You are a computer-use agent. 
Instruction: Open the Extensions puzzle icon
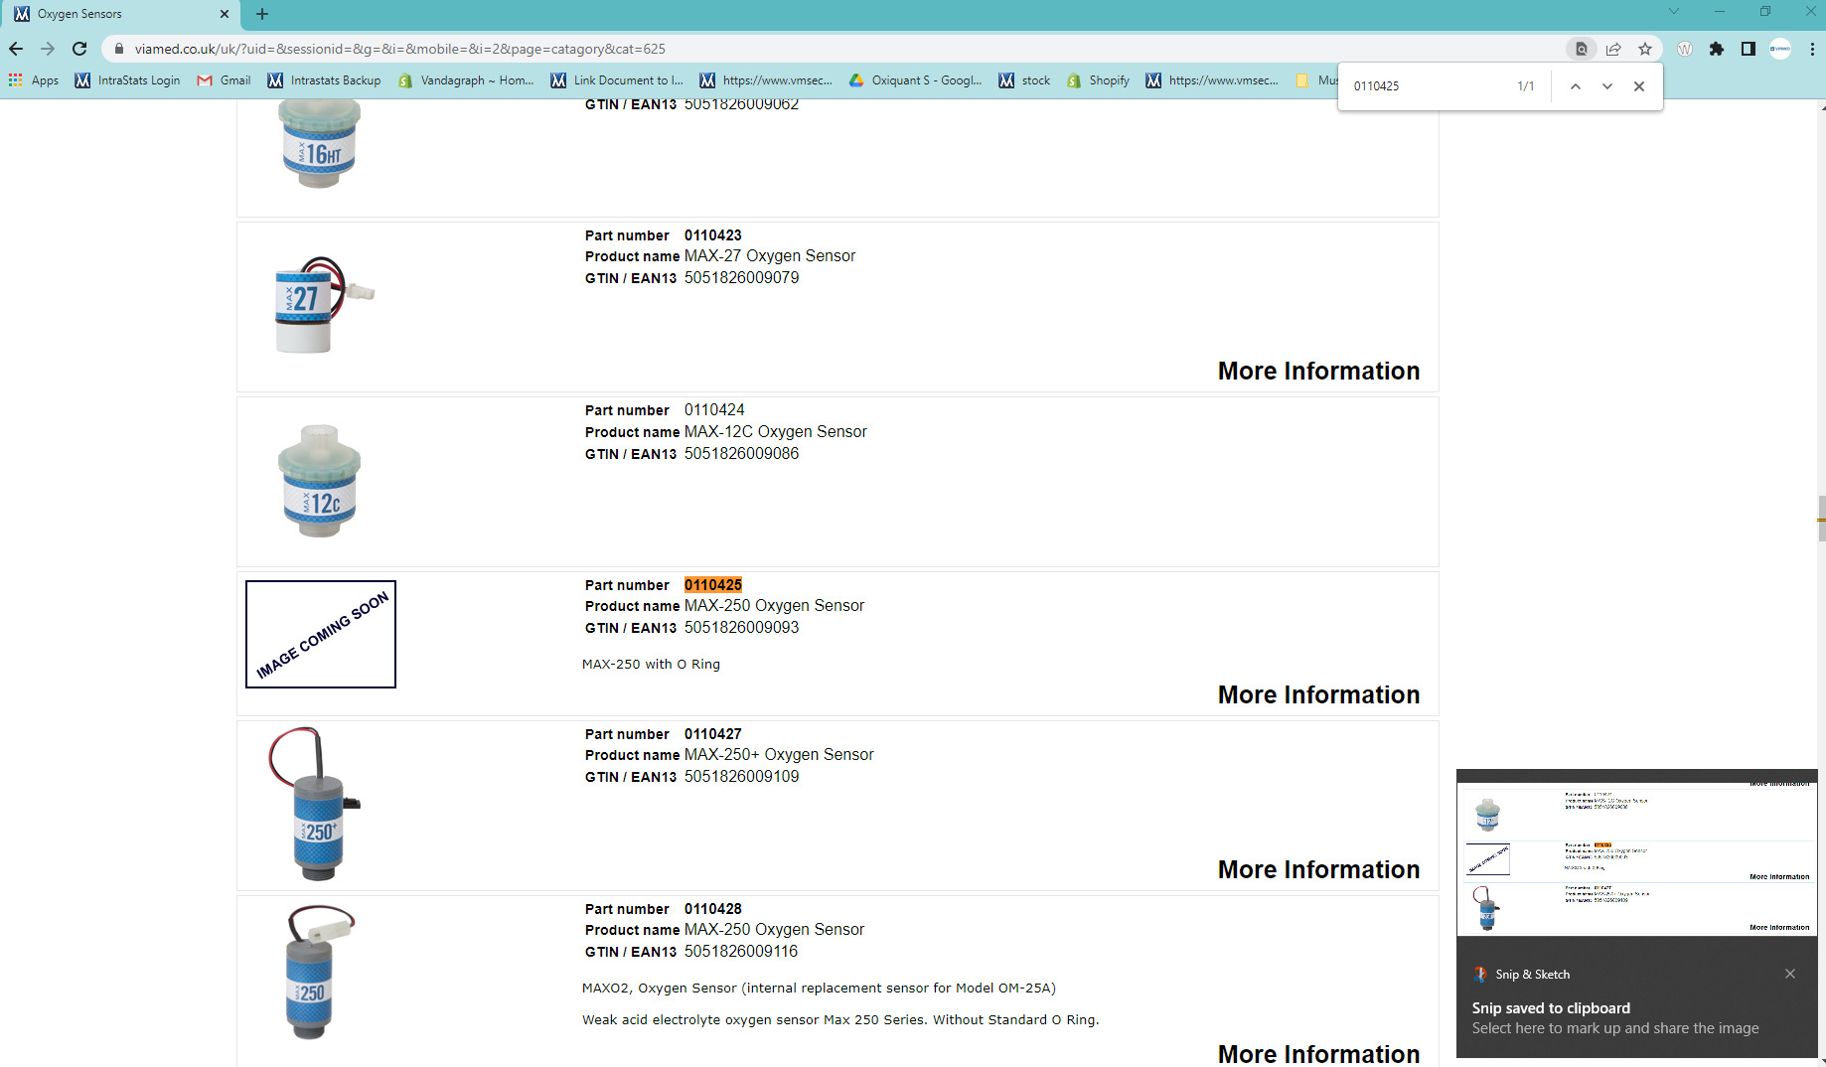coord(1717,49)
